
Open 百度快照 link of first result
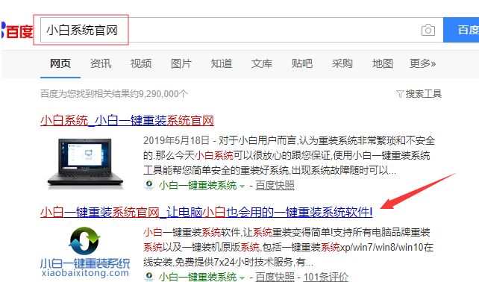(x=275, y=185)
